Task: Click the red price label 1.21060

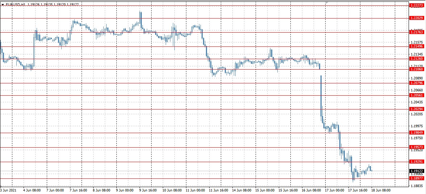Action: (x=417, y=69)
